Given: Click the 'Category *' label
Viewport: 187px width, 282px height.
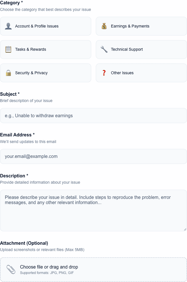Looking at the screenshot, I should pos(11,3).
